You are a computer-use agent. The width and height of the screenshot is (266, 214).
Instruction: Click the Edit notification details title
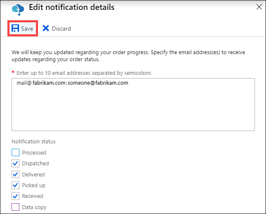(x=71, y=7)
